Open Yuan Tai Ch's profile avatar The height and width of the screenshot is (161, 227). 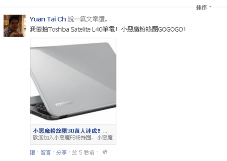15,26
